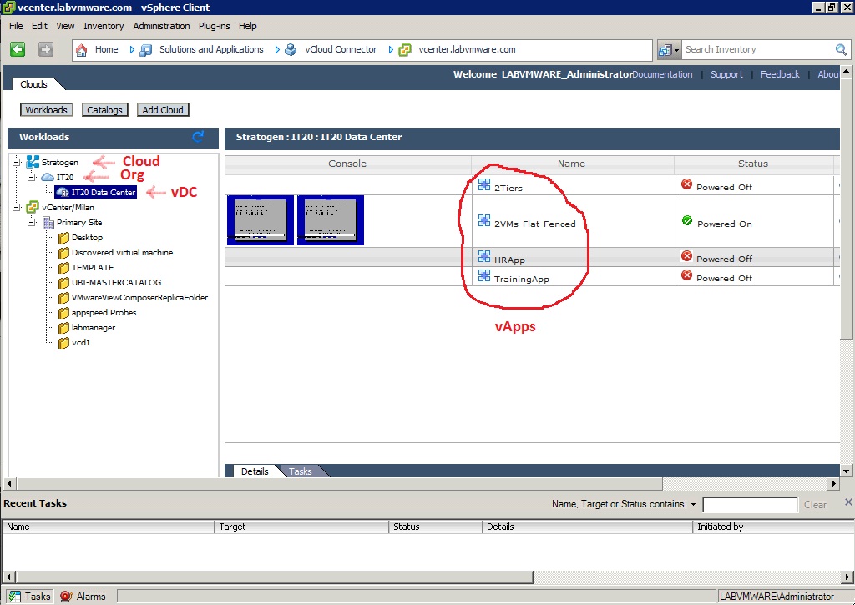Collapse the vCenter/Milan tree node
The image size is (855, 605).
[17, 207]
